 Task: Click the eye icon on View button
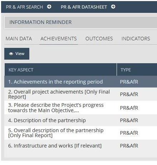[11, 54]
